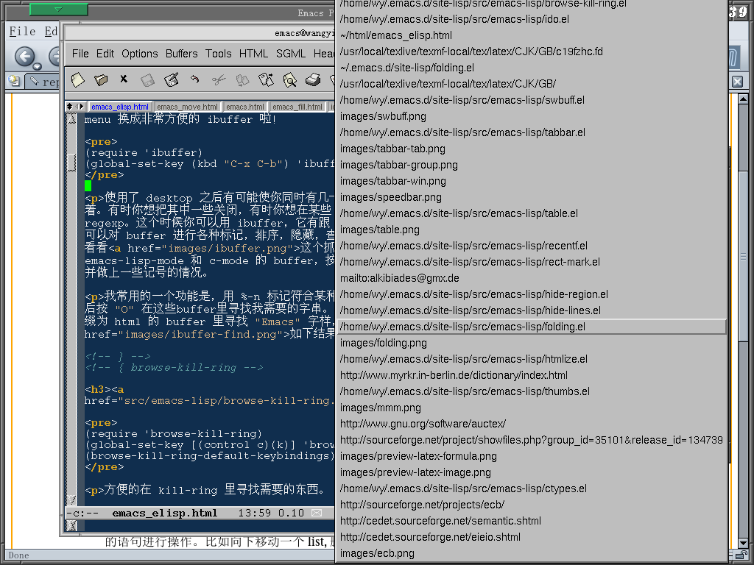This screenshot has height=565, width=754.
Task: Select images/tabbar-group.png from the popup list
Action: tap(398, 165)
